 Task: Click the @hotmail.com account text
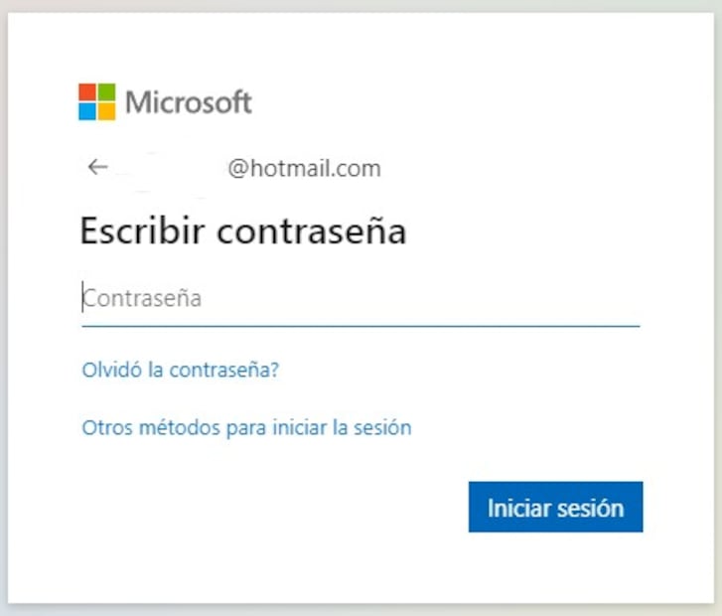tap(304, 169)
